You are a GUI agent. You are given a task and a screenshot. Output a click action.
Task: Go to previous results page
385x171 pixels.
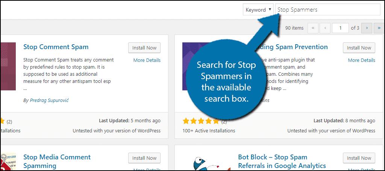click(x=325, y=28)
